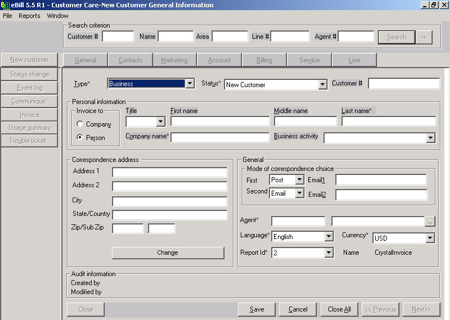Screen dimensions: 450x320
Task: Click the Next>> button
Action: (x=421, y=309)
